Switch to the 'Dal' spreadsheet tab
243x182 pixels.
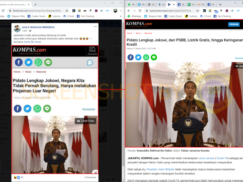191,5
